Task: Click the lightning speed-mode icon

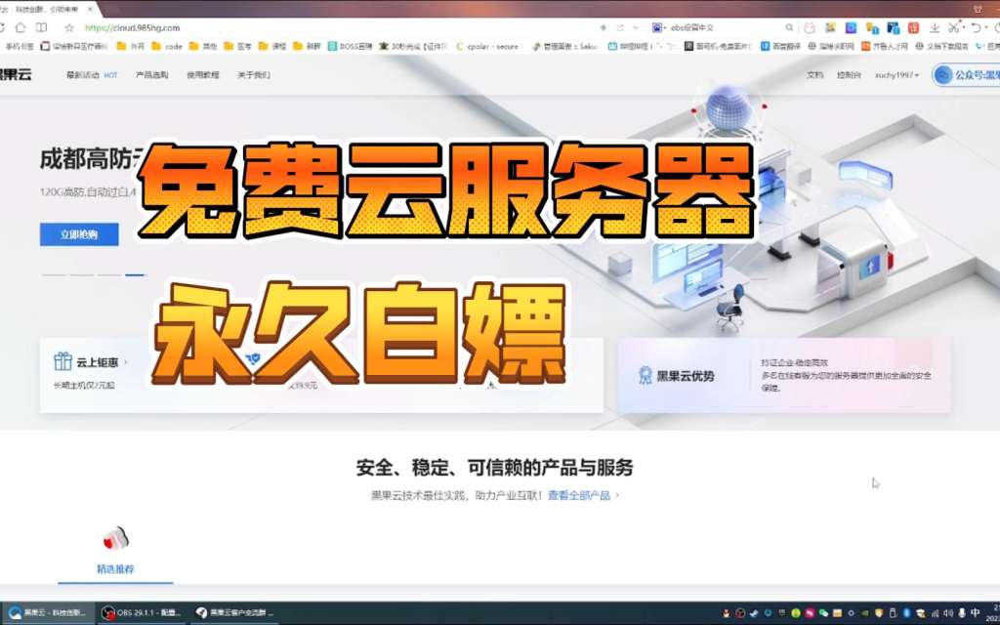Action: tap(603, 27)
